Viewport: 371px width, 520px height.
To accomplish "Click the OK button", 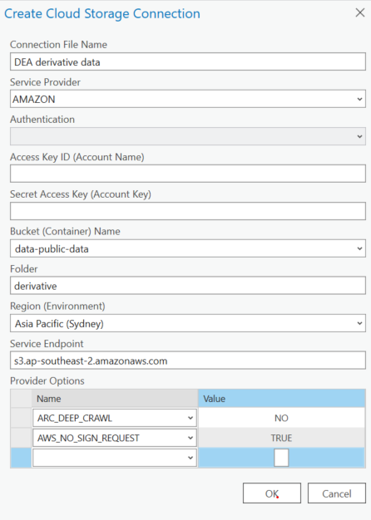I will pos(272,493).
